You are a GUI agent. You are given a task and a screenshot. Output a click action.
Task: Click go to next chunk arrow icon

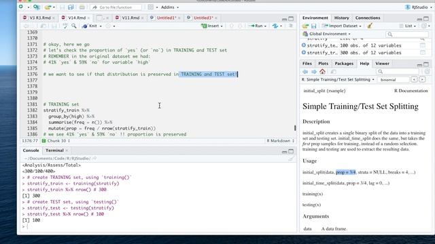(240, 26)
